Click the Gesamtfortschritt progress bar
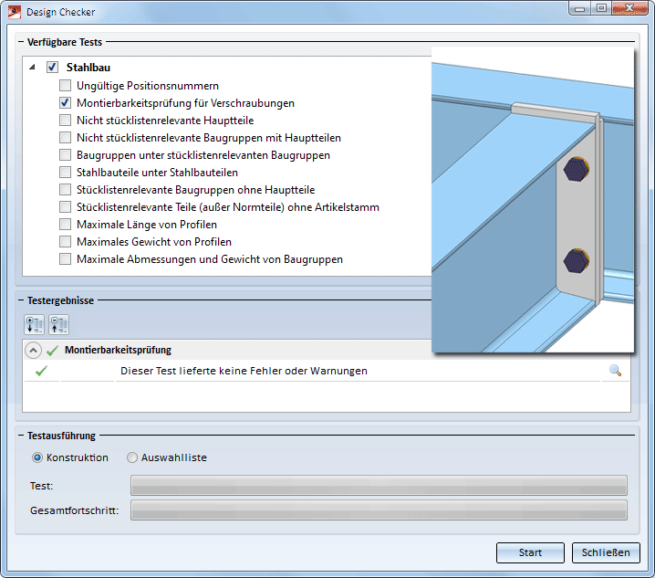The image size is (655, 578). point(379,510)
